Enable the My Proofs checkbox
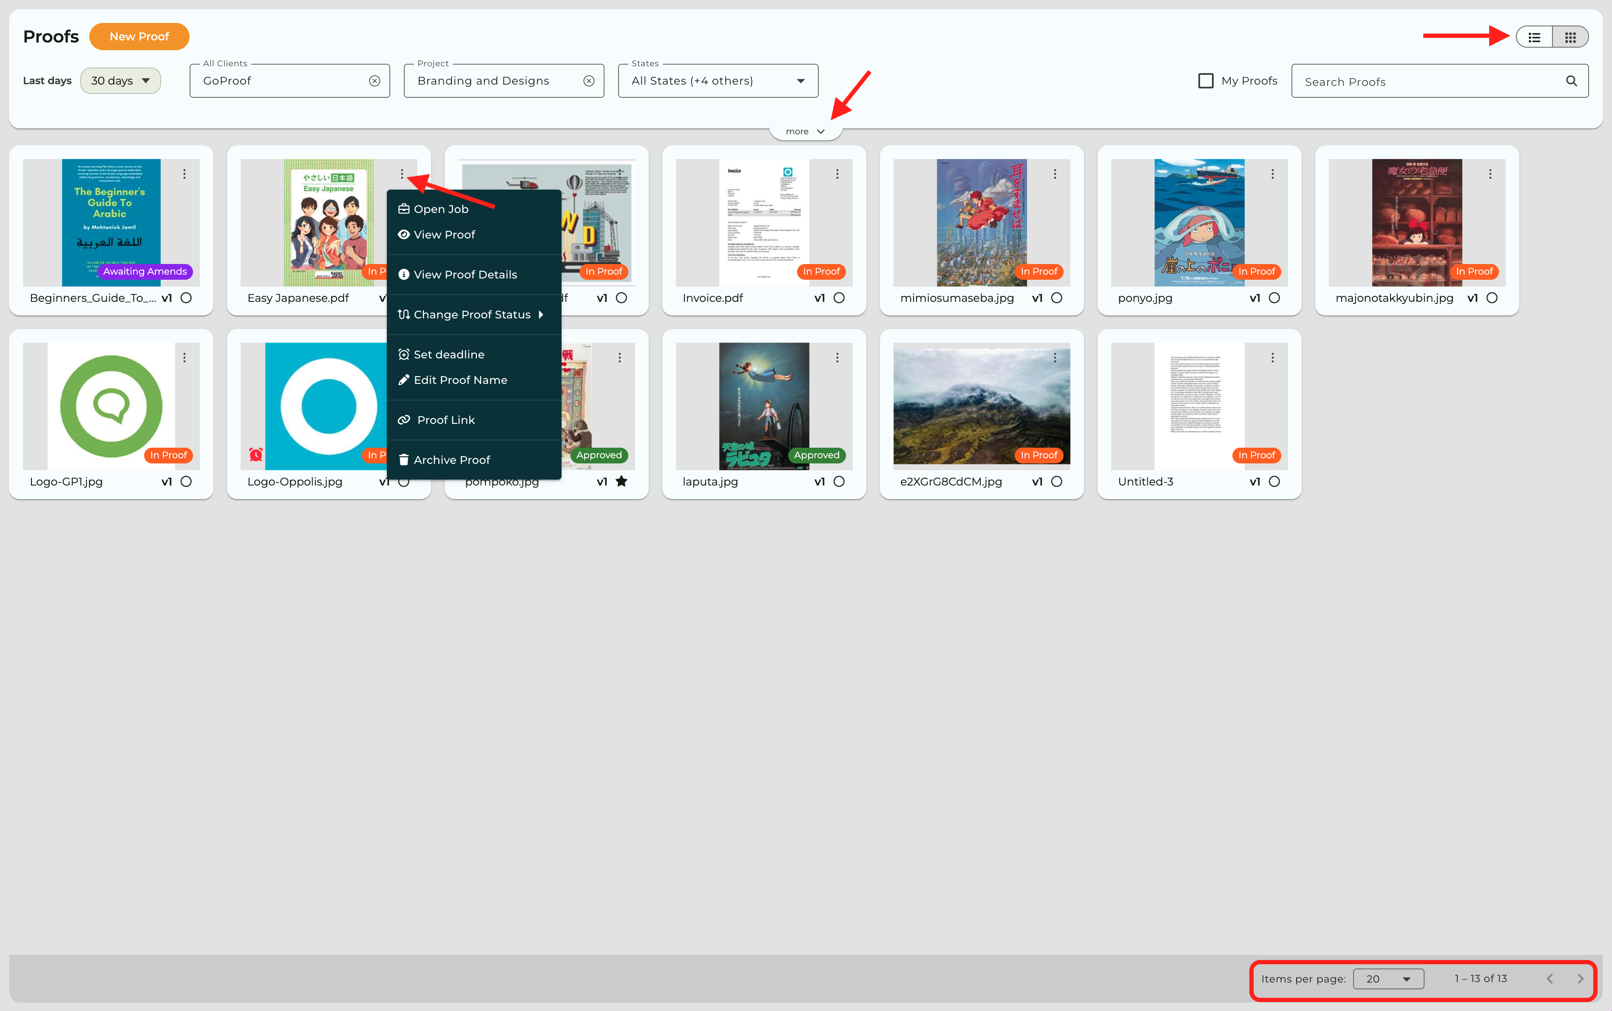The width and height of the screenshot is (1612, 1011). click(1206, 81)
